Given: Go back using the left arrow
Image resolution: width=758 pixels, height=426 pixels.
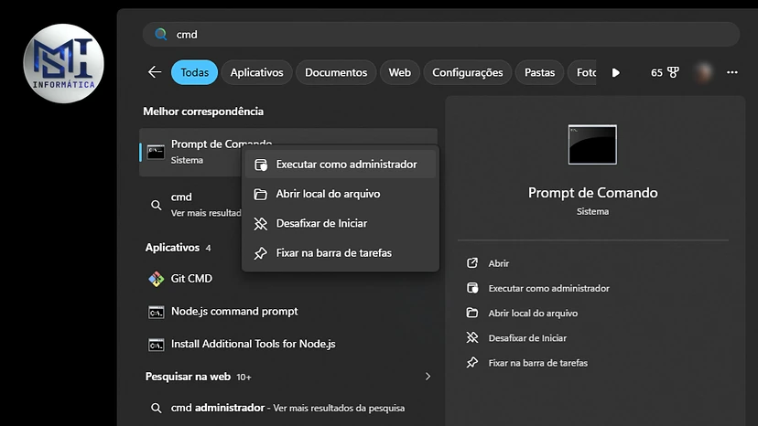Looking at the screenshot, I should tap(155, 72).
